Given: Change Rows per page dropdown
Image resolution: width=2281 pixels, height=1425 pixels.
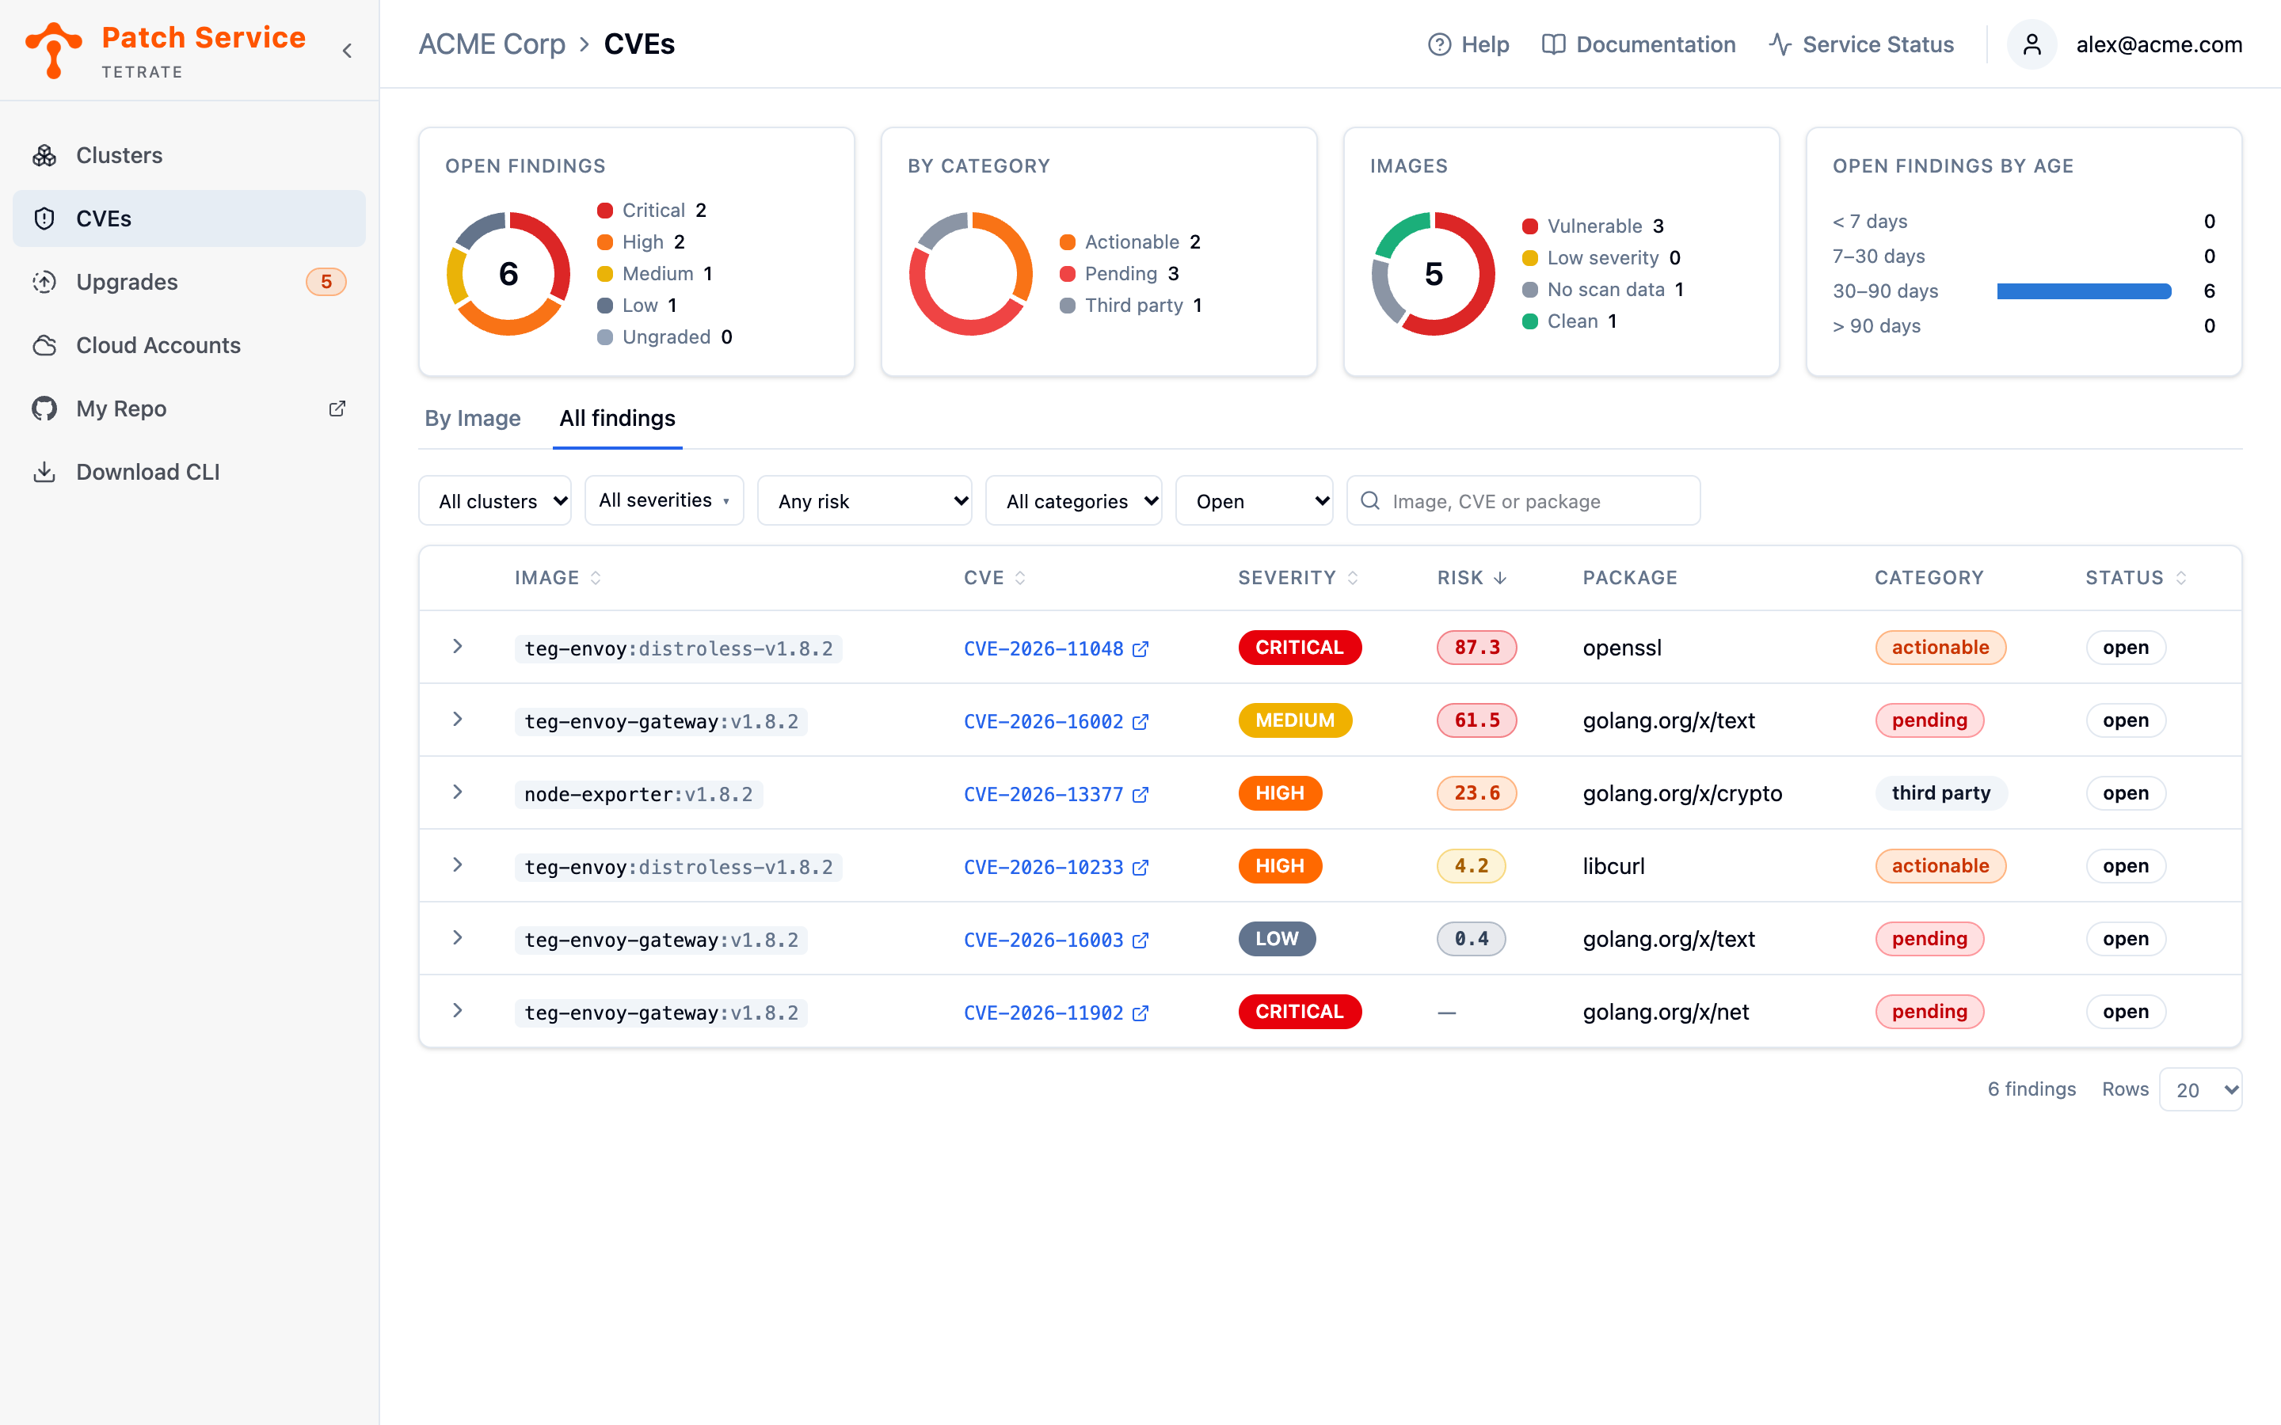Looking at the screenshot, I should pos(2200,1089).
